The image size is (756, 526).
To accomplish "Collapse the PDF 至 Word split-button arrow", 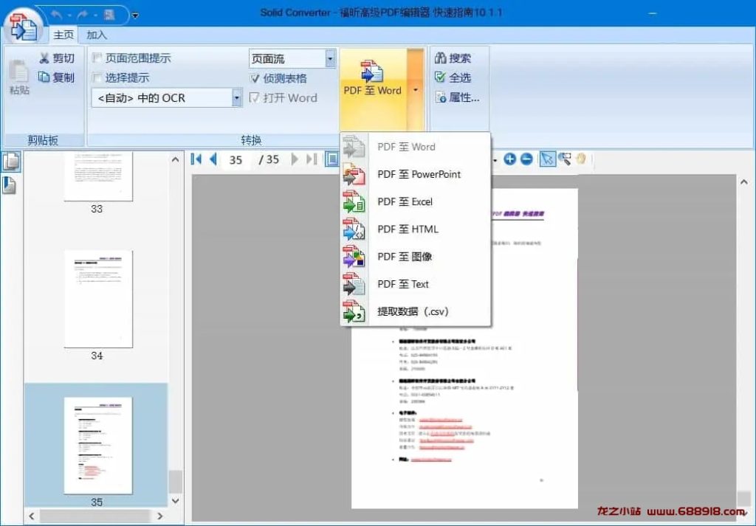I will pos(415,89).
